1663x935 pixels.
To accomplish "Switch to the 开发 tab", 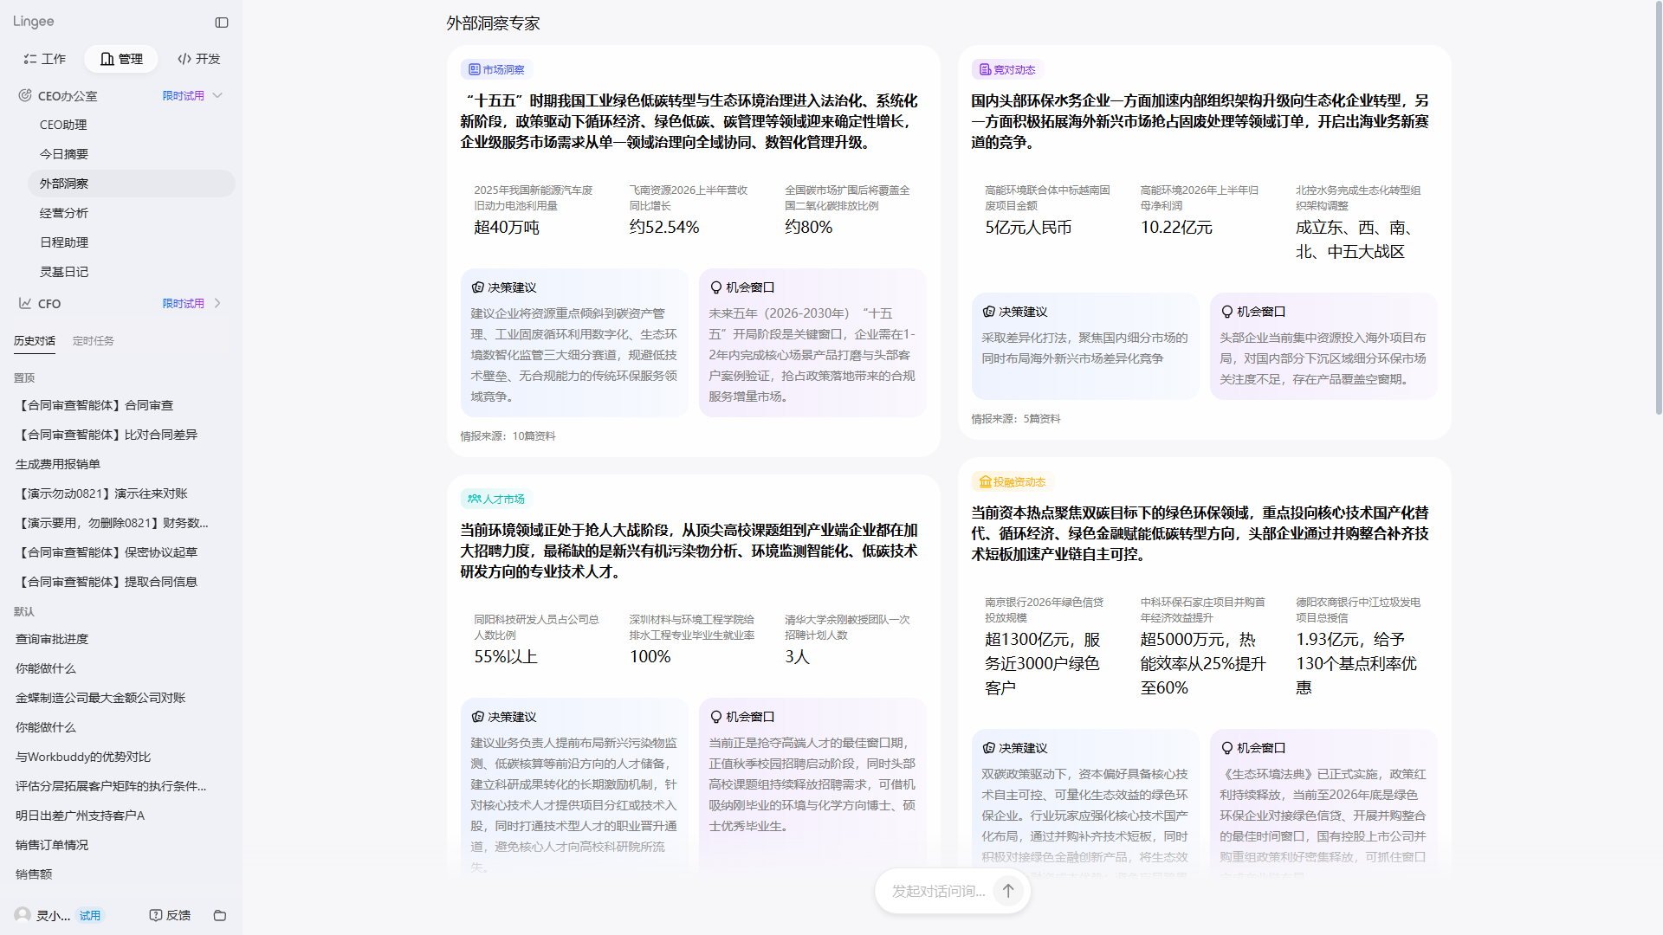I will [x=199, y=59].
